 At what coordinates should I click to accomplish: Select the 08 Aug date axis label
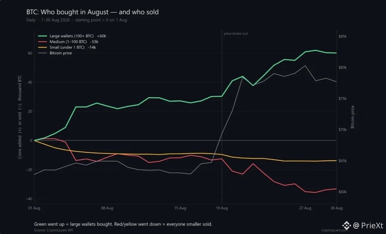coord(107,208)
